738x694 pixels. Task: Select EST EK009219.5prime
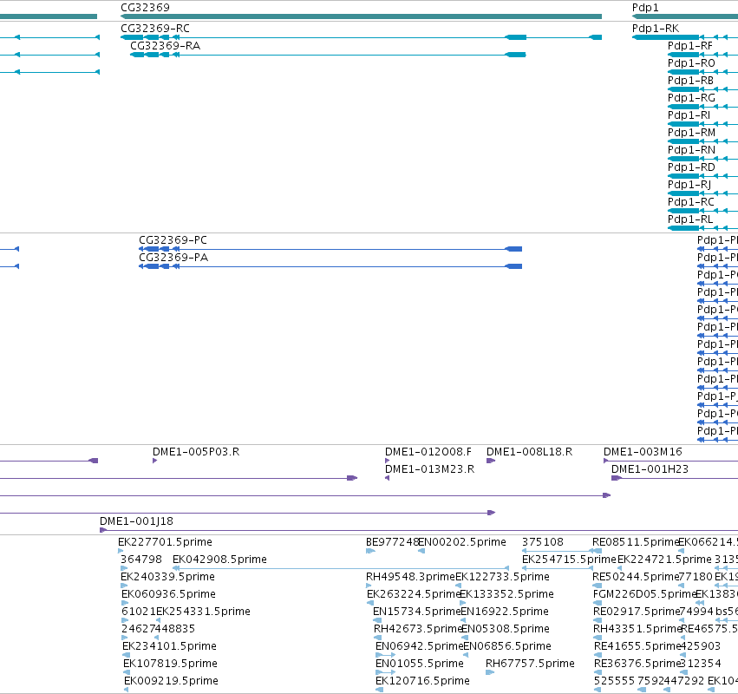click(171, 681)
